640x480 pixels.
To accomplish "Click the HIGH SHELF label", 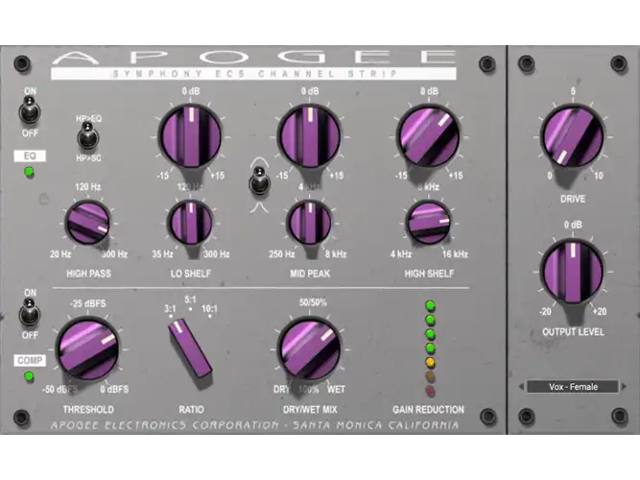I will tap(429, 274).
